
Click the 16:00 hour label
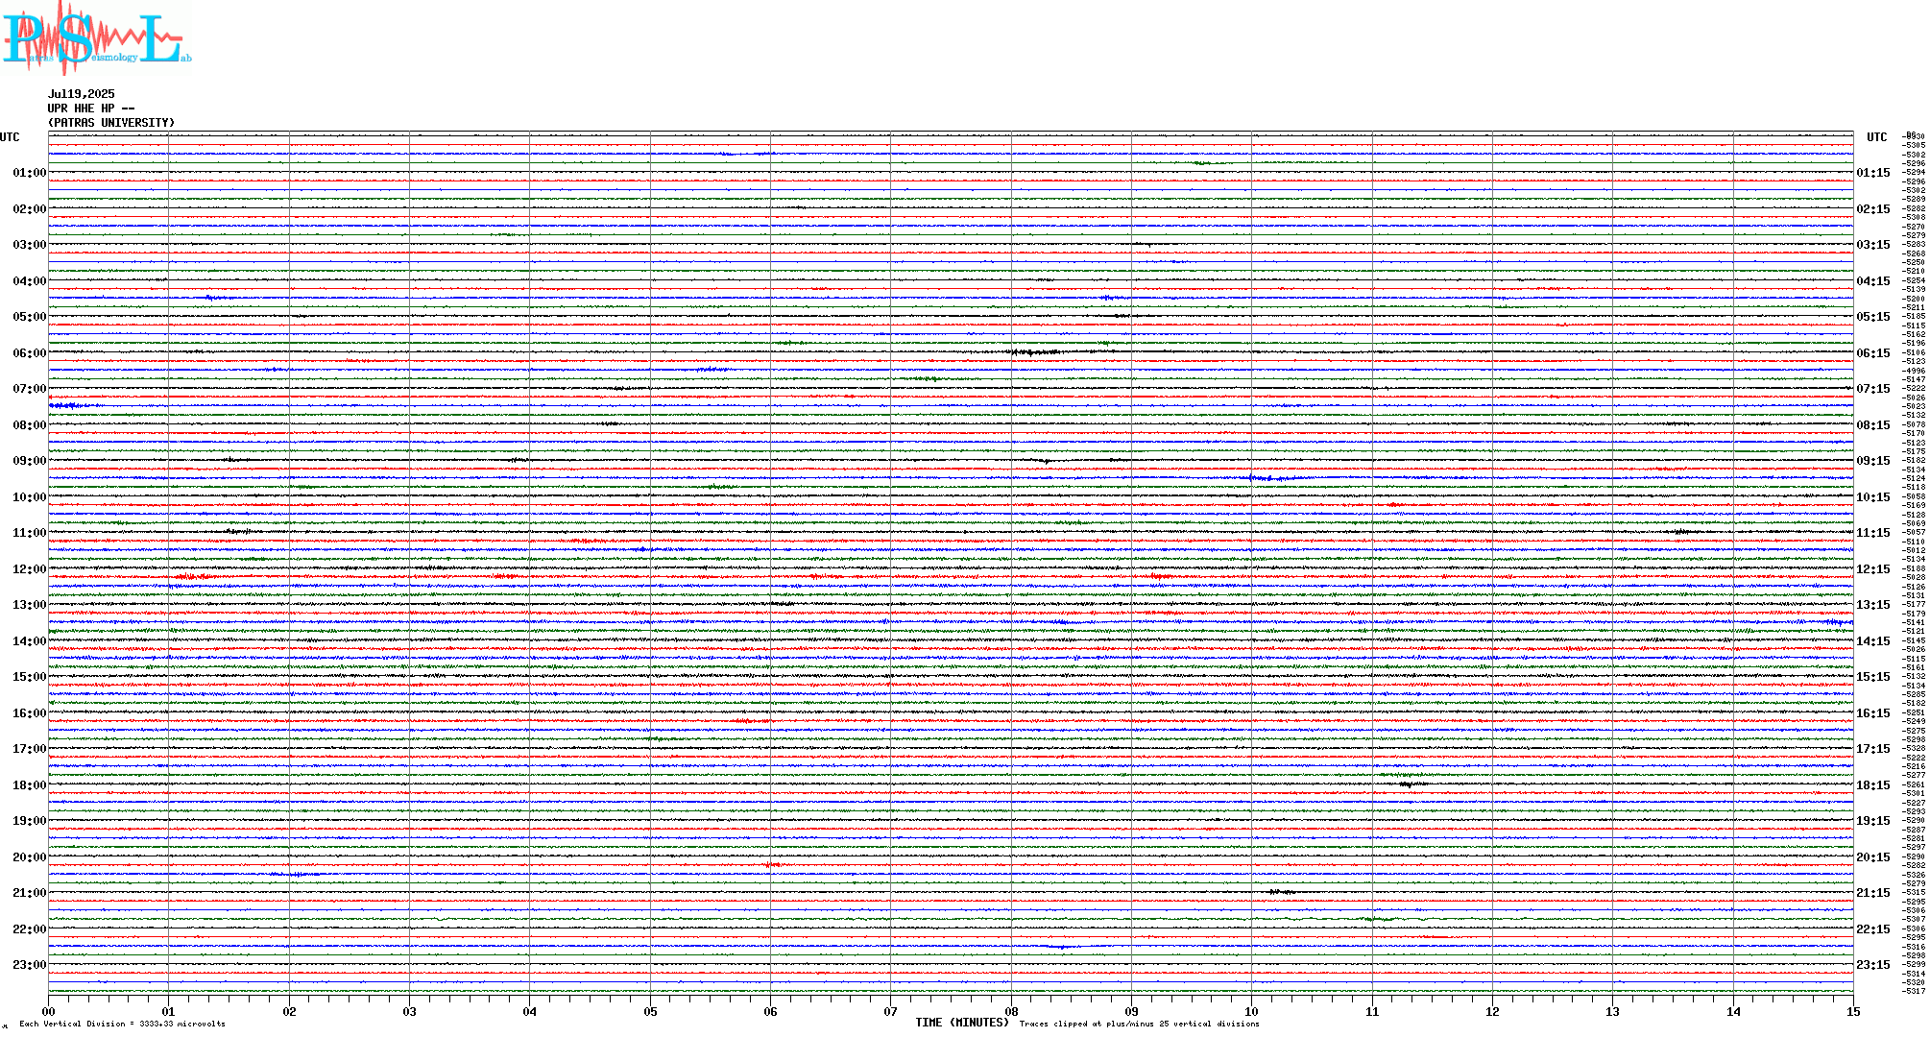pos(29,713)
